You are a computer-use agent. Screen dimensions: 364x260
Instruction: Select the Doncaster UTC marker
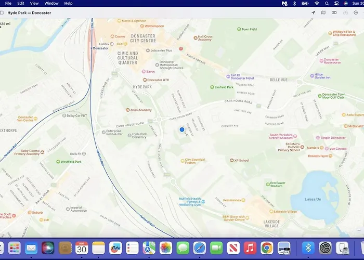tap(145, 80)
